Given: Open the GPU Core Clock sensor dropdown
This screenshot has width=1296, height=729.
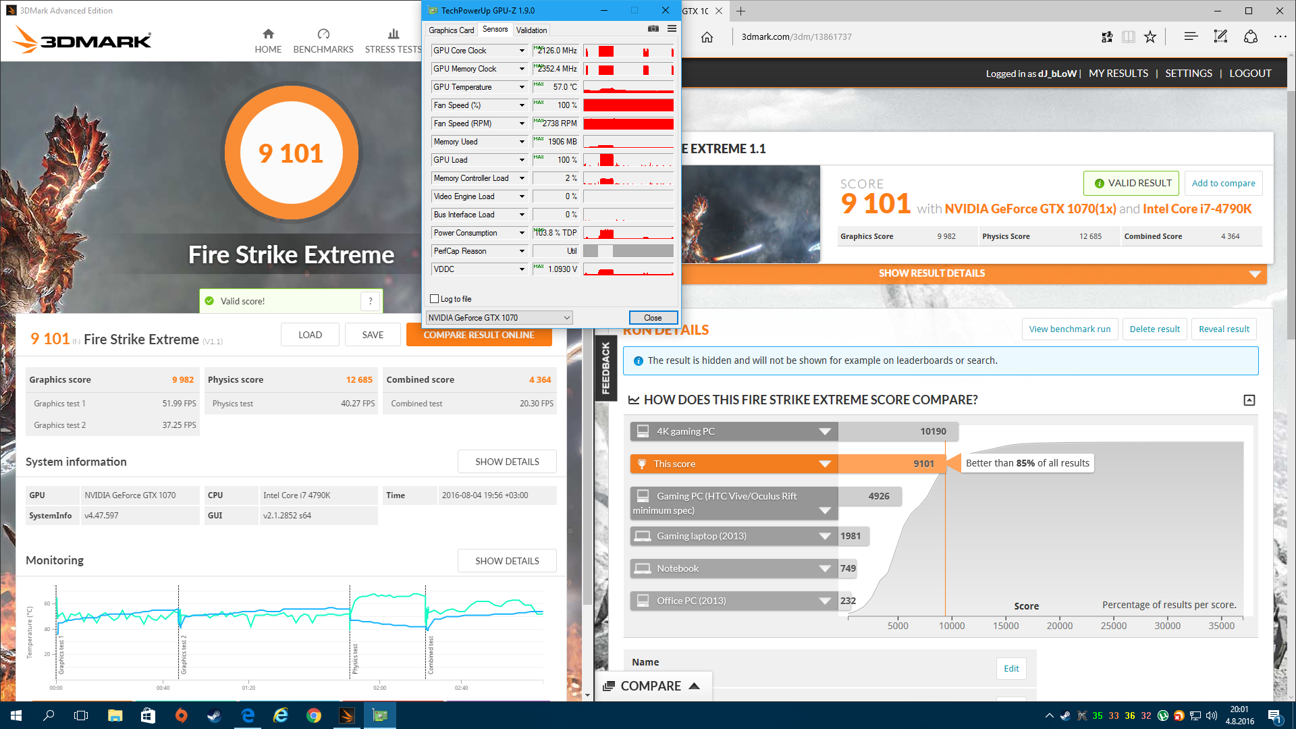Looking at the screenshot, I should [521, 51].
